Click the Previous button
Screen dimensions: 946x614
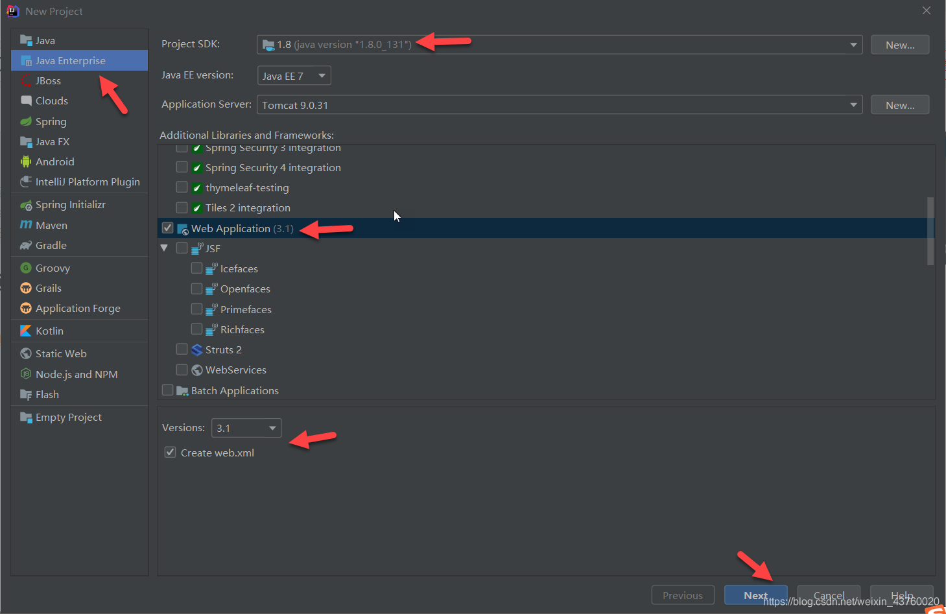point(683,595)
